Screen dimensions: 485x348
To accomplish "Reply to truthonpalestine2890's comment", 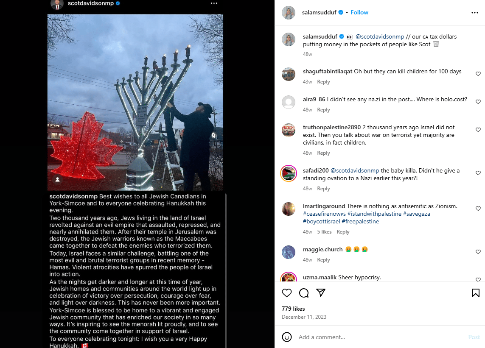I will click(x=323, y=153).
